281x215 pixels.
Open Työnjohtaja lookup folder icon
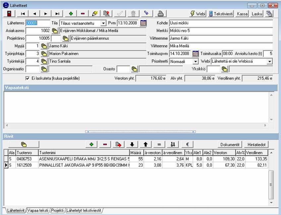pos(44,54)
